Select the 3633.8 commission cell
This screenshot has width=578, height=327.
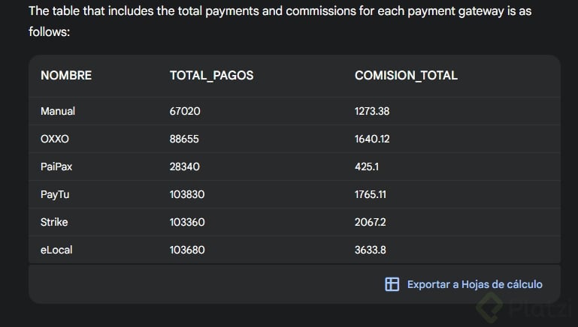coord(371,250)
